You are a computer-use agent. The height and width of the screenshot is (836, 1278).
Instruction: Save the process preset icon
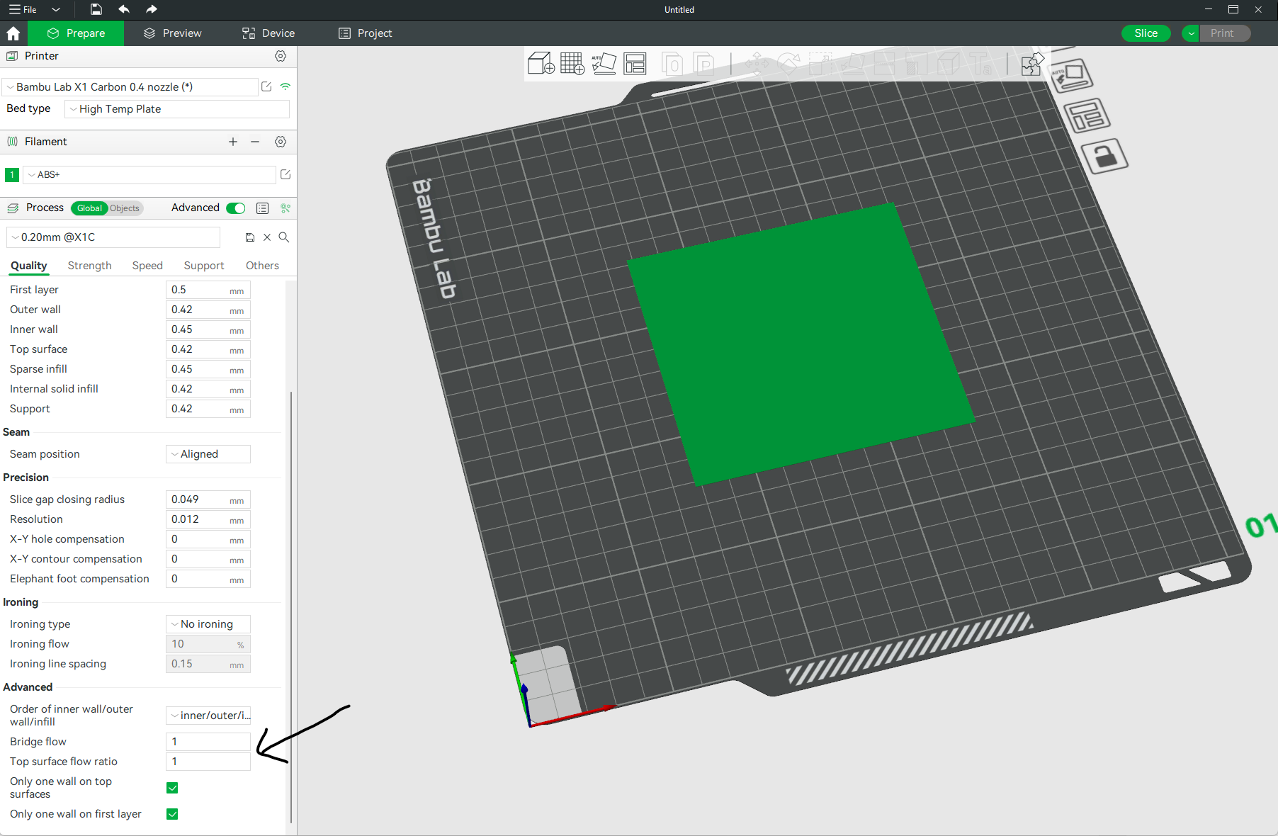250,237
